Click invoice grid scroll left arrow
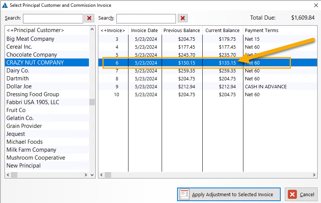Image resolution: width=321 pixels, height=203 pixels. tap(102, 175)
